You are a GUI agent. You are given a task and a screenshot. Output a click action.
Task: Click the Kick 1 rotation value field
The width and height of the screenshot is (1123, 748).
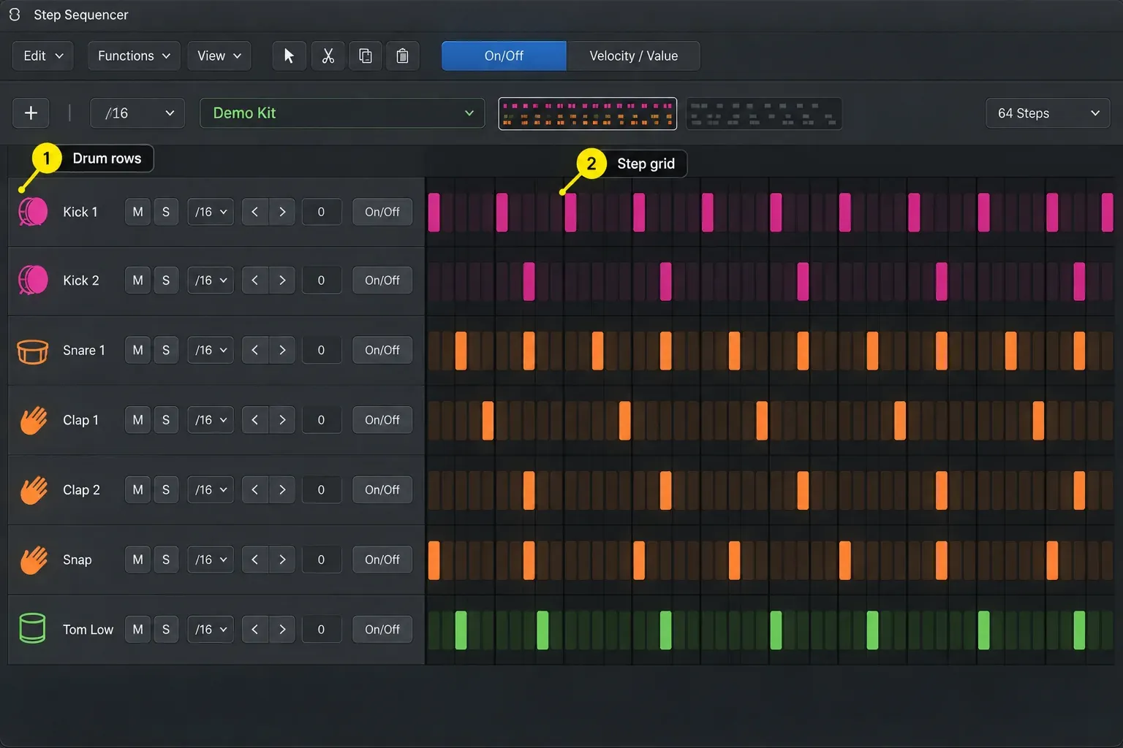click(x=321, y=212)
